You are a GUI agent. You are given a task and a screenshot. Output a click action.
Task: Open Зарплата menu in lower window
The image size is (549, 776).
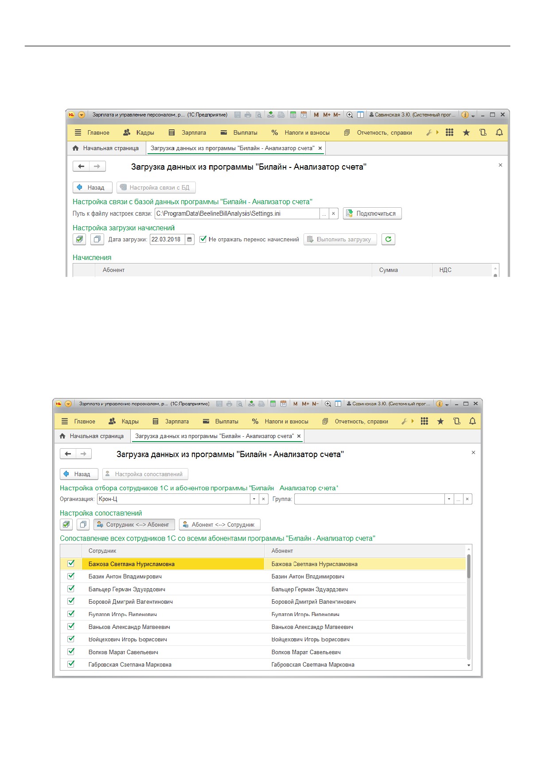171,421
